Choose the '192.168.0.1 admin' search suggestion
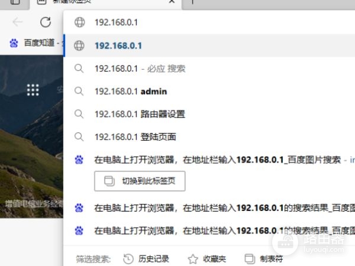355x266 pixels. [x=131, y=91]
